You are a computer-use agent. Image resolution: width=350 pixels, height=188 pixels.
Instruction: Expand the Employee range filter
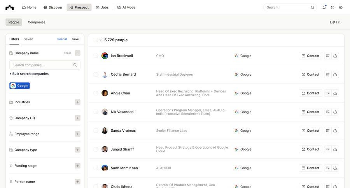[77, 134]
